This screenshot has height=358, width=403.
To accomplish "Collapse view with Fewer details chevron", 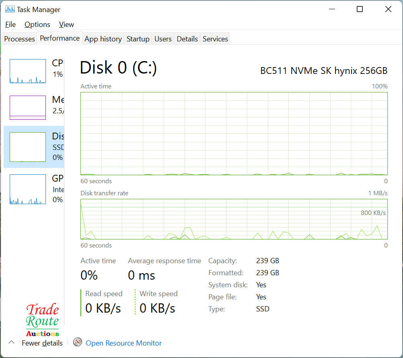I will 12,343.
